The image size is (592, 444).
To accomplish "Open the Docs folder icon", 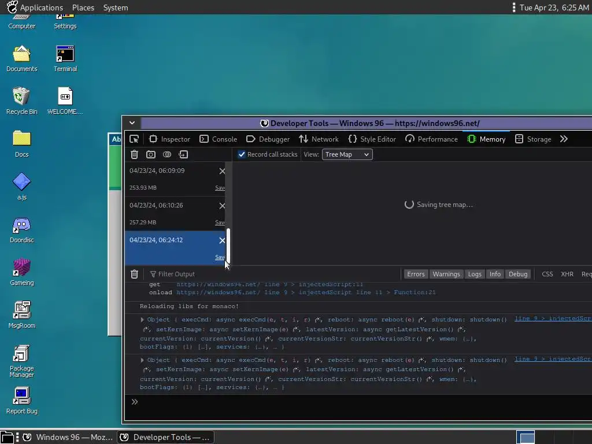I will pos(22,143).
